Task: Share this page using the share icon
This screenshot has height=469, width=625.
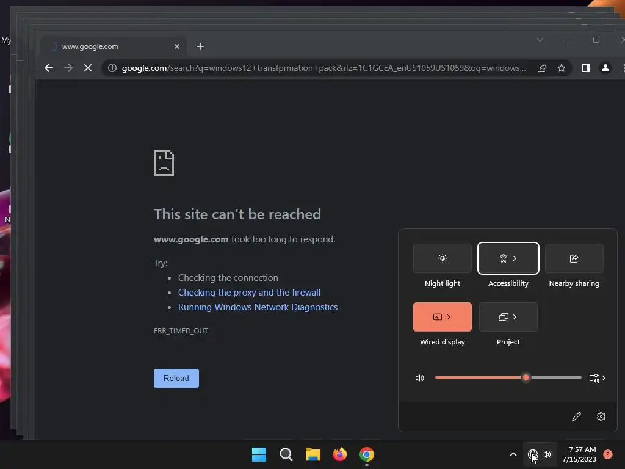Action: point(542,68)
